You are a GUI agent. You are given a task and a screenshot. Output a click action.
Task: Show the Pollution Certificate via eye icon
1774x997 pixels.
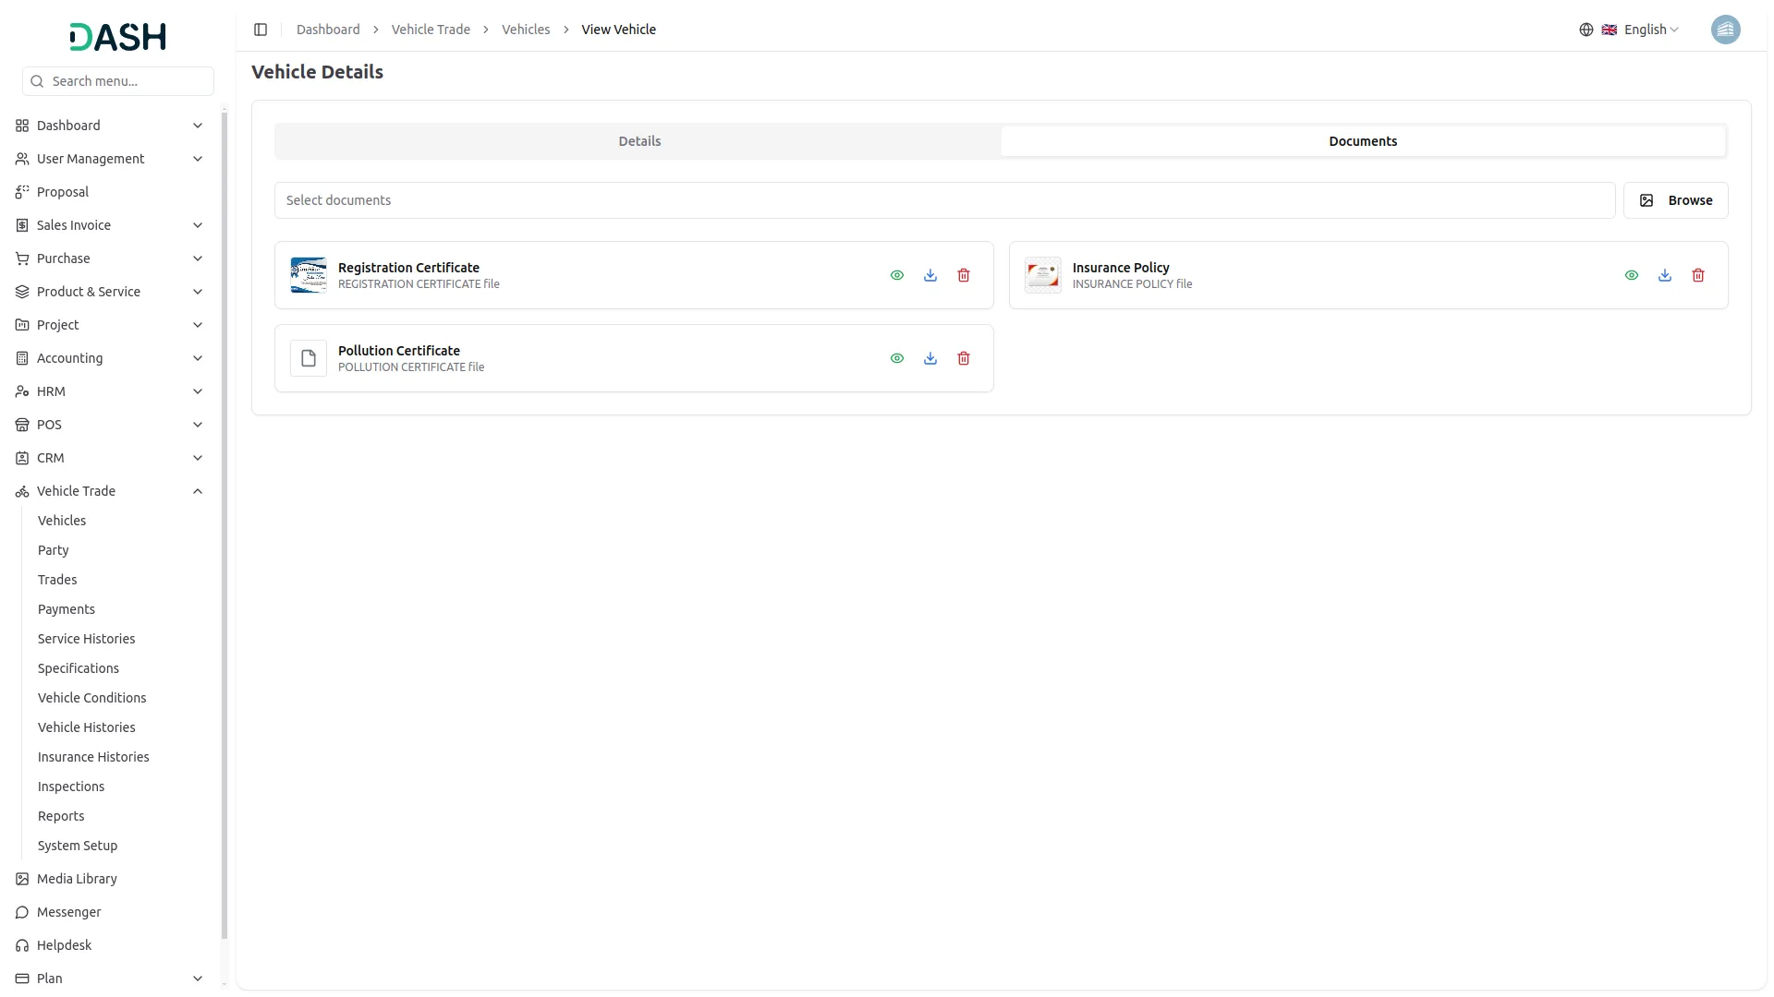(x=897, y=358)
